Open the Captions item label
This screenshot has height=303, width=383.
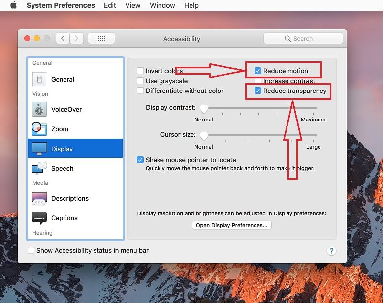(64, 218)
